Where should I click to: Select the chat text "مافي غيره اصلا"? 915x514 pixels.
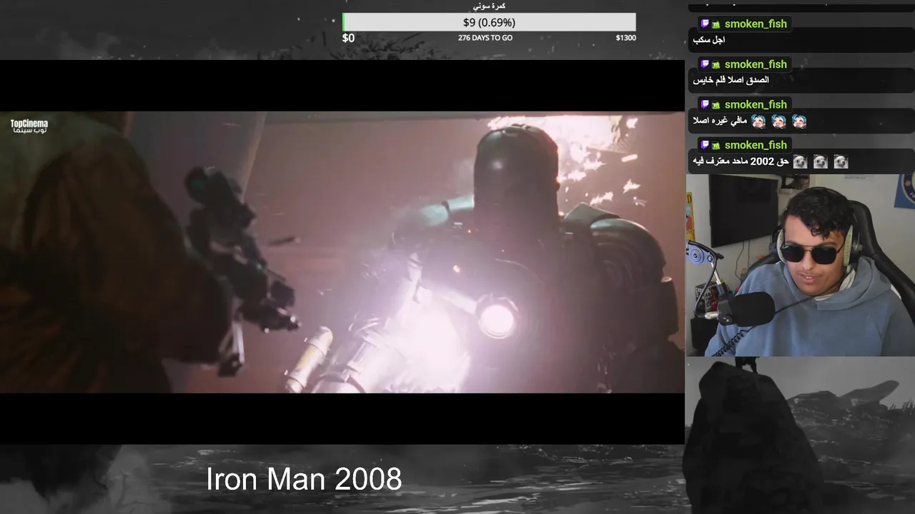click(x=720, y=121)
